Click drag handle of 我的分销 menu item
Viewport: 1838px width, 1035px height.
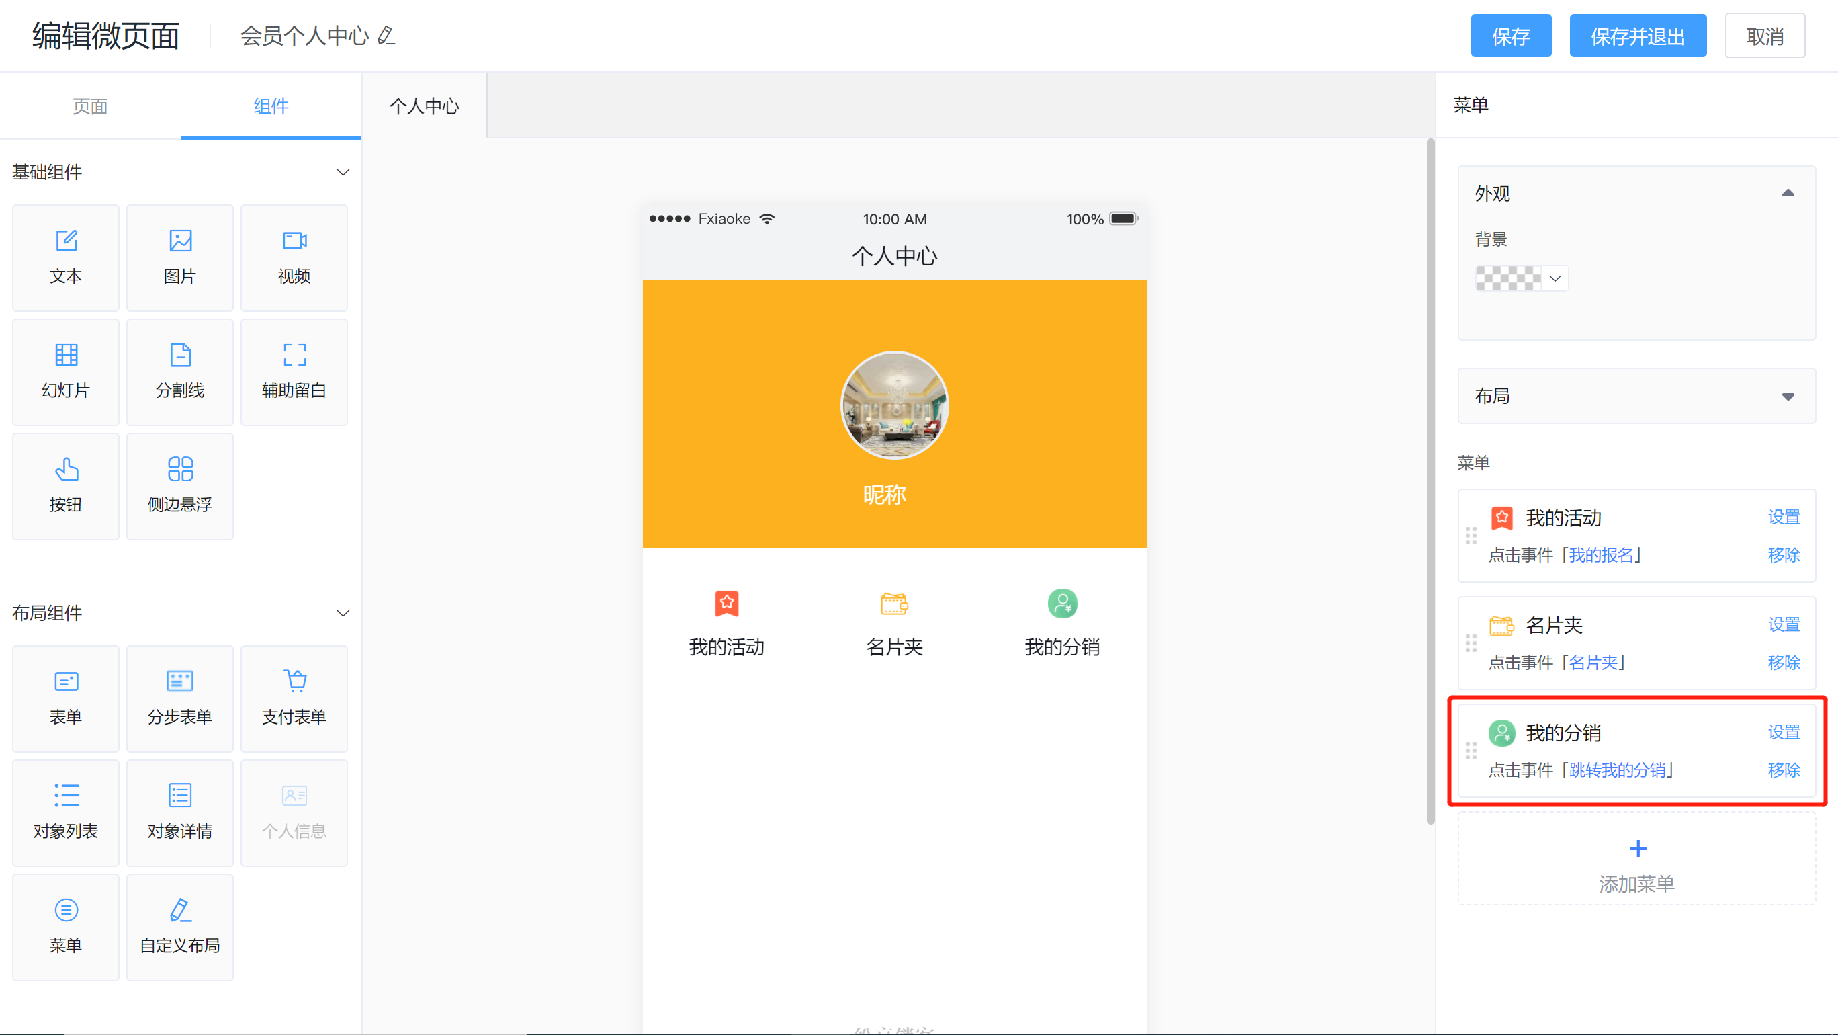click(1471, 751)
